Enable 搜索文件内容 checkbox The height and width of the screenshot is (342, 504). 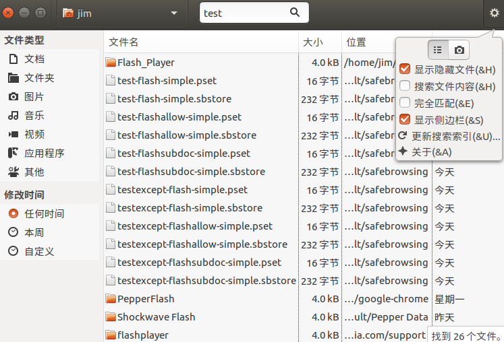click(405, 86)
